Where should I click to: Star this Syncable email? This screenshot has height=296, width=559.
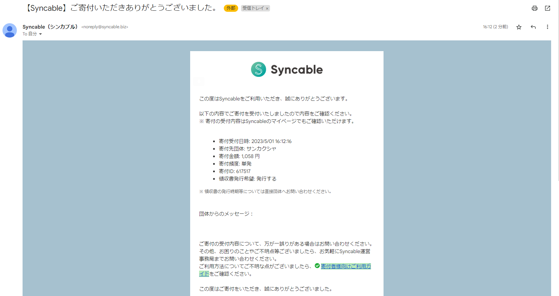(x=519, y=27)
